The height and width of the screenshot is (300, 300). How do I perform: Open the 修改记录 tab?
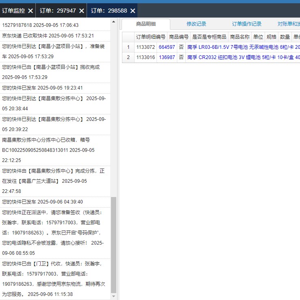196,24
